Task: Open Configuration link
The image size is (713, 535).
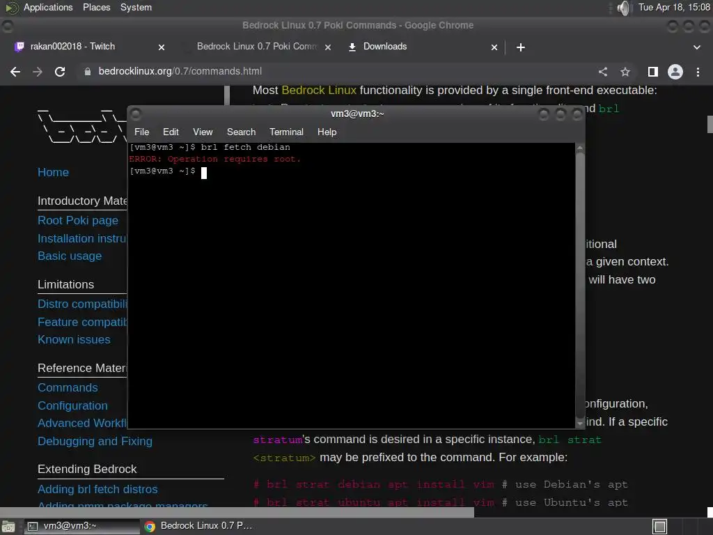Action: click(72, 406)
